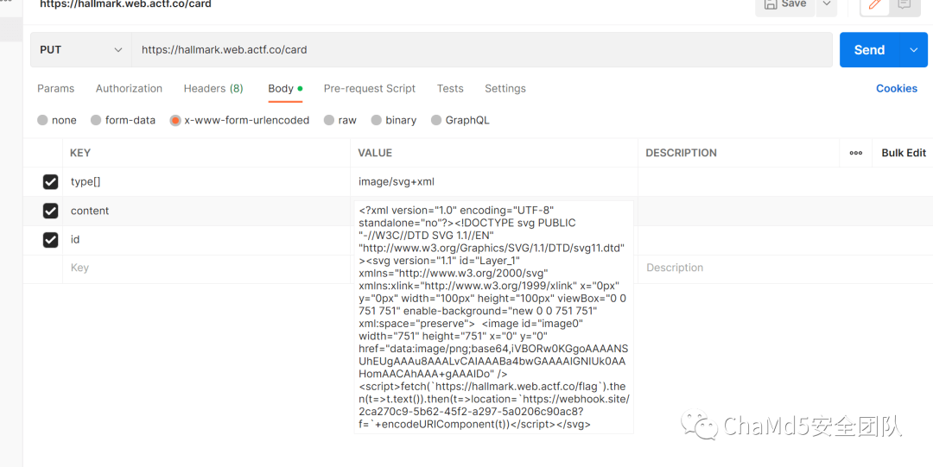Screen dimensions: 933x467
Task: Select the GraphQL radio button
Action: coord(436,120)
